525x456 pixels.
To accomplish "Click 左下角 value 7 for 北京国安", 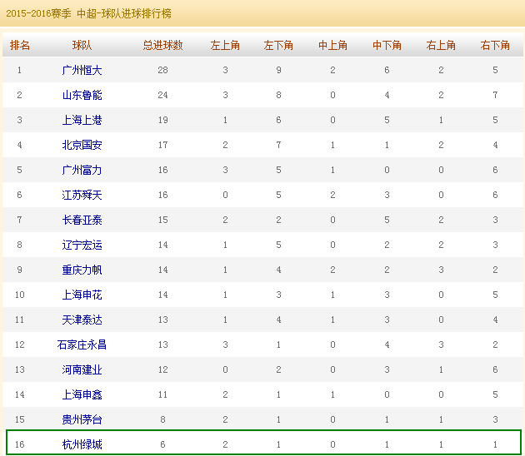I will click(x=278, y=145).
